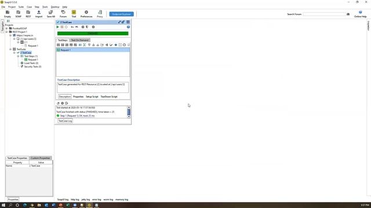Open the File menu

pyautogui.click(x=3, y=7)
